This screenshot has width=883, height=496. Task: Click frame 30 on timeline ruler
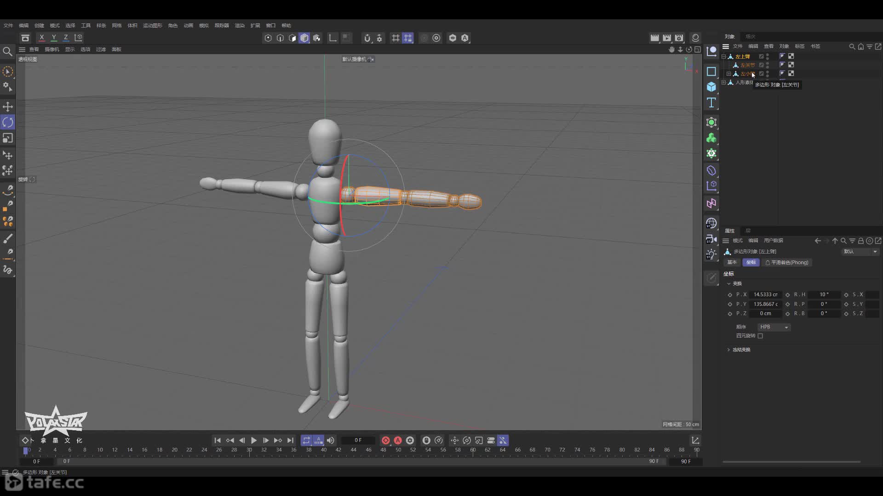pyautogui.click(x=249, y=450)
